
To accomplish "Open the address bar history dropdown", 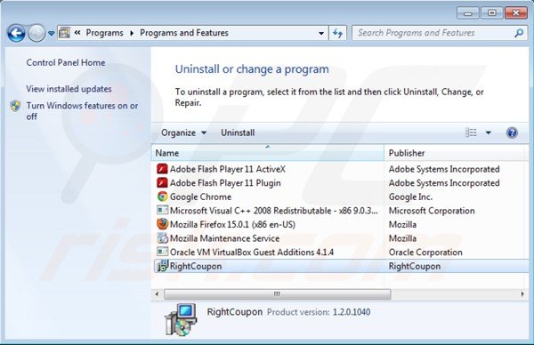I will [320, 33].
